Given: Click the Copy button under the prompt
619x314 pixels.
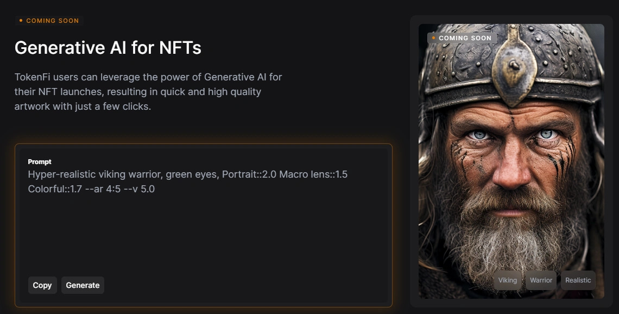Looking at the screenshot, I should click(x=42, y=285).
